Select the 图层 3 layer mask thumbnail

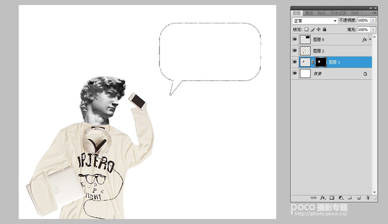tap(321, 62)
